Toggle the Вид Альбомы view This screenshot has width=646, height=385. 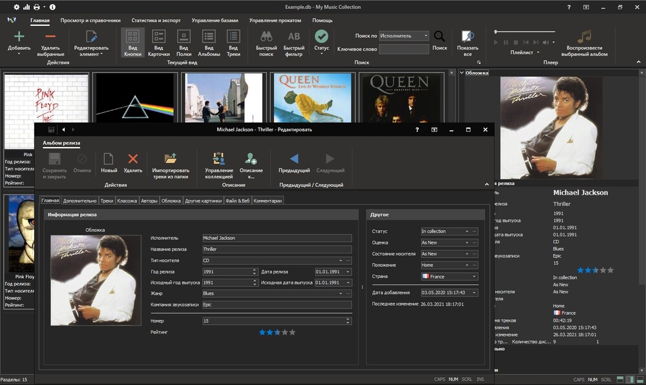pyautogui.click(x=209, y=37)
